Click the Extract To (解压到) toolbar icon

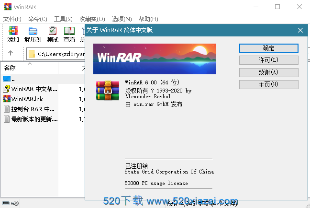point(33,35)
